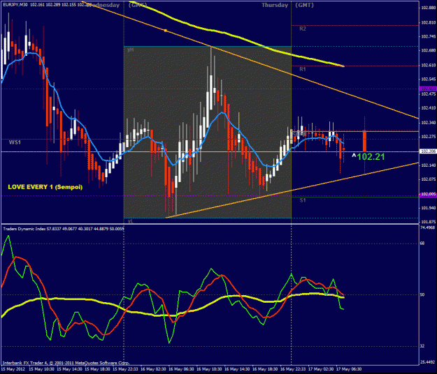Click the 102.810 price scale value

pos(429,22)
